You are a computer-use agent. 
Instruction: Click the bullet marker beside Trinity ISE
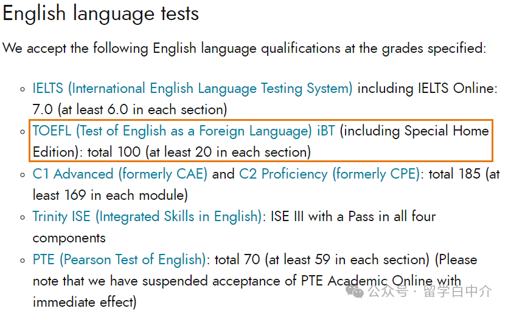23,217
